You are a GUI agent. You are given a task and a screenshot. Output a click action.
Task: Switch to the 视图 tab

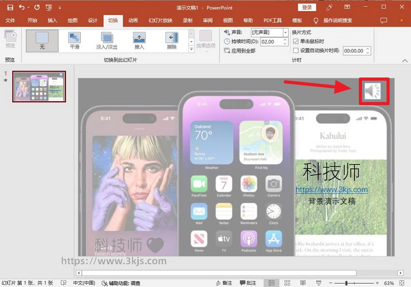tap(228, 20)
